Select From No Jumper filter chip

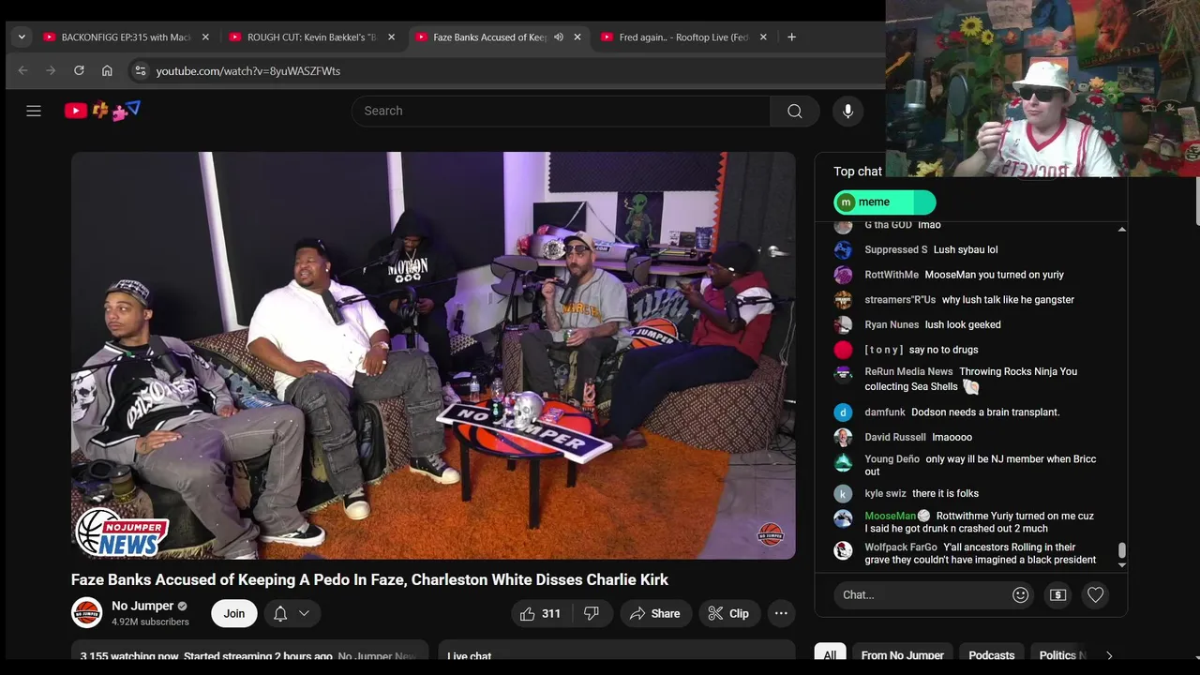click(x=903, y=655)
